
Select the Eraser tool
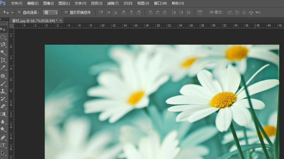tap(3, 106)
